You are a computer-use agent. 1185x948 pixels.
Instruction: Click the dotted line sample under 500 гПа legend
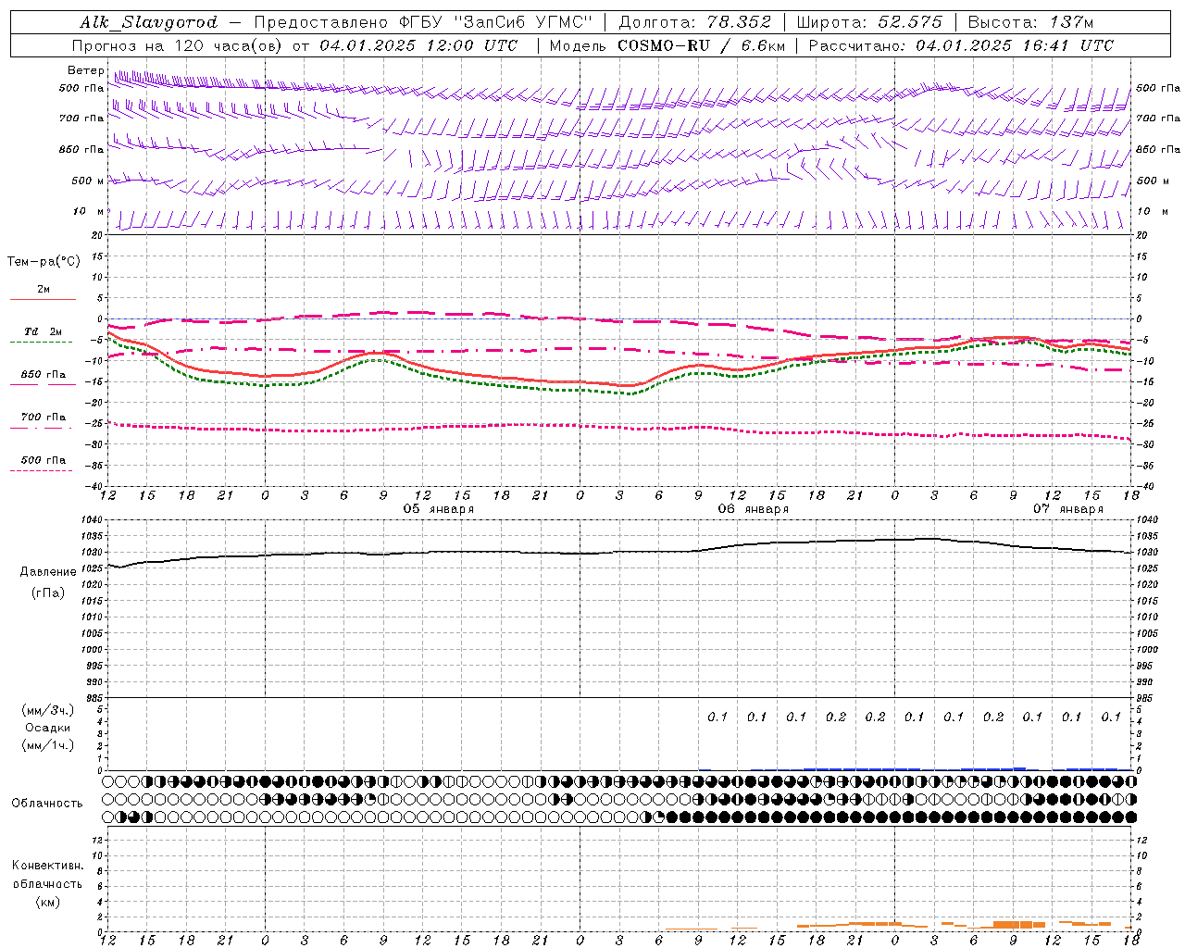click(42, 470)
